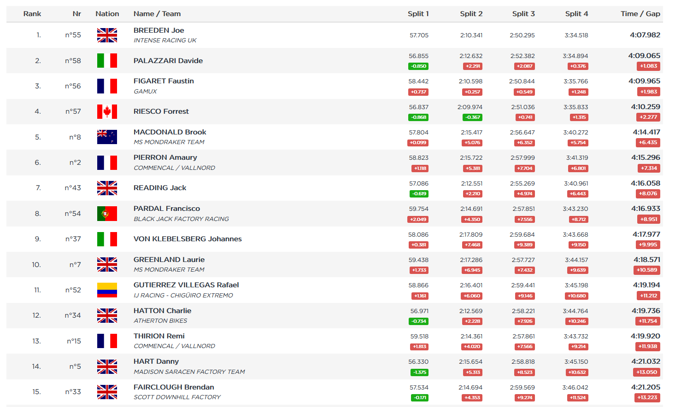Click the Split 1 column header
This screenshot has height=407, width=675.
pyautogui.click(x=418, y=14)
